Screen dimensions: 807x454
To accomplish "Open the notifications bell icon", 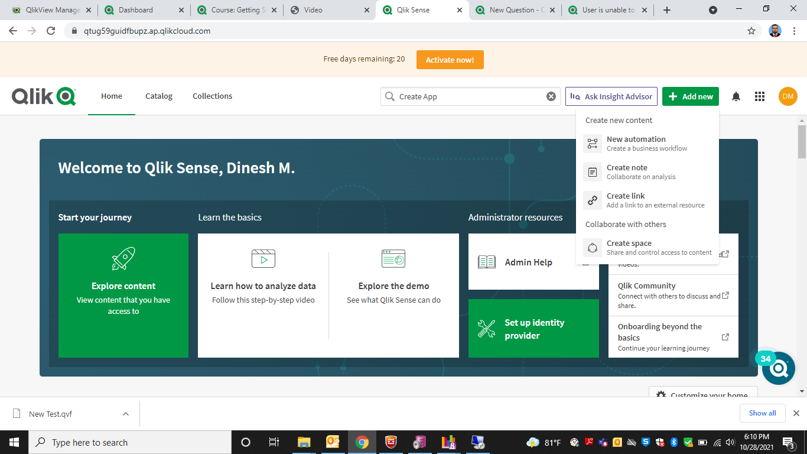I will point(736,96).
